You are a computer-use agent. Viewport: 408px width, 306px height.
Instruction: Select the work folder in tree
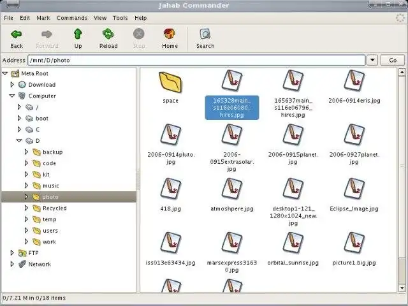tap(49, 242)
